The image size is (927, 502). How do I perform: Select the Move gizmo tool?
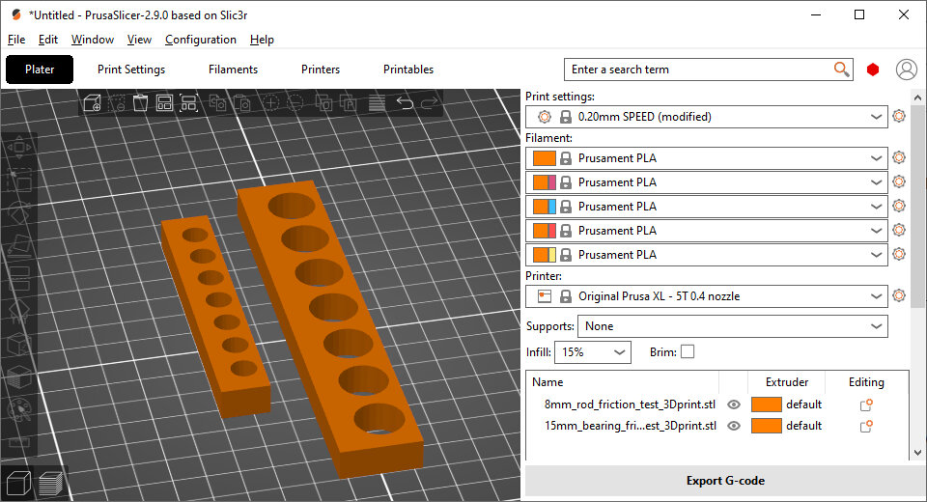click(19, 148)
